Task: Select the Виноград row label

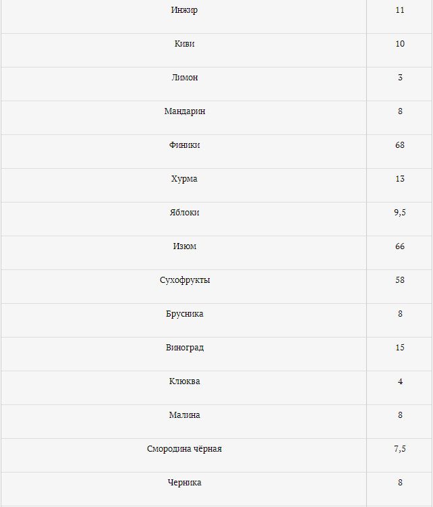Action: [x=184, y=348]
